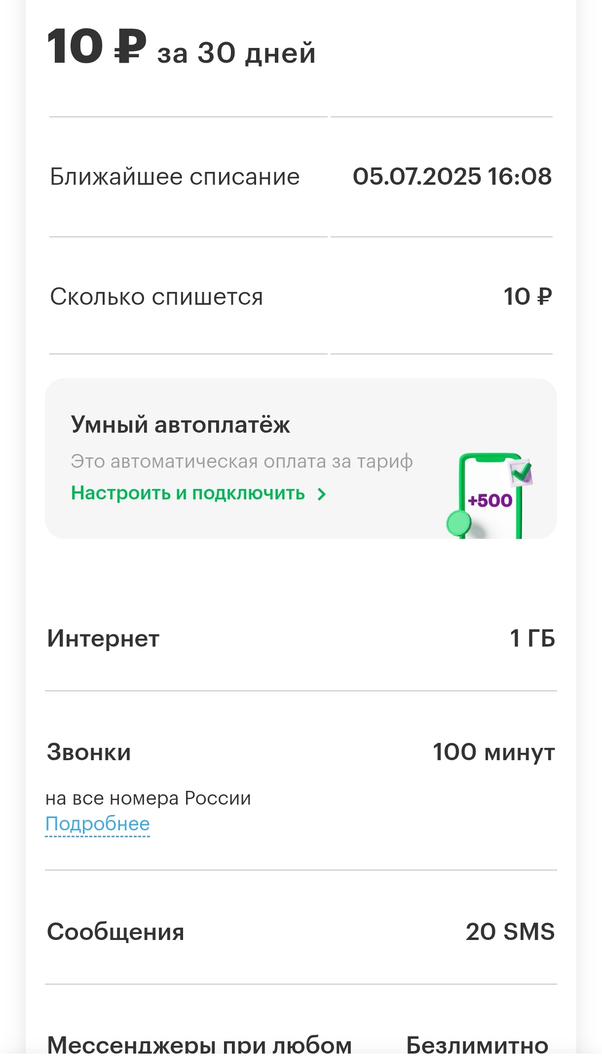Screen dimensions: 602x1061
Task: Select the Звонки row label
Action: coord(89,753)
